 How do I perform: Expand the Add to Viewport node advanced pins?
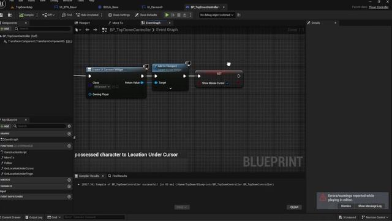(170, 88)
